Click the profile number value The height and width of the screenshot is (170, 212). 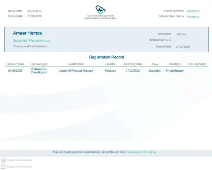[x=193, y=11]
